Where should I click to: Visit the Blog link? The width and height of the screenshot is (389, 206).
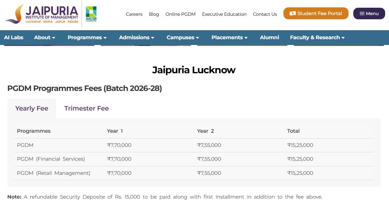pos(154,14)
